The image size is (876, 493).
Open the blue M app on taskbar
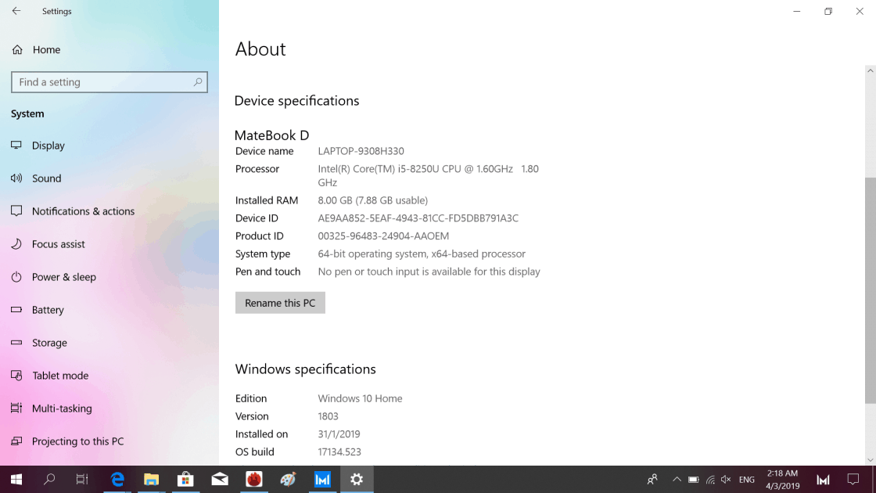tap(322, 480)
